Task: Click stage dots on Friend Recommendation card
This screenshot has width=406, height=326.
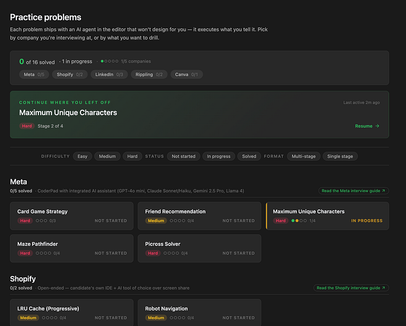Action: click(177, 221)
